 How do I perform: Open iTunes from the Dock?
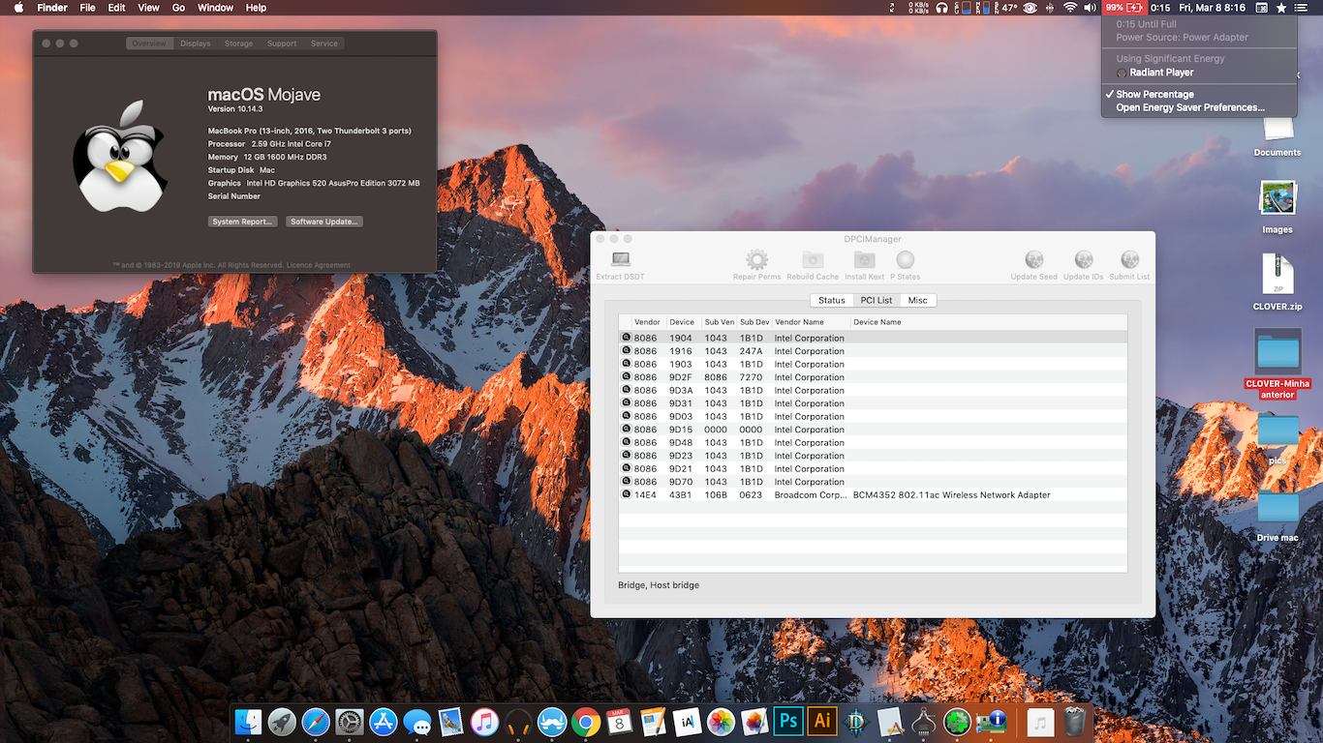(x=484, y=721)
